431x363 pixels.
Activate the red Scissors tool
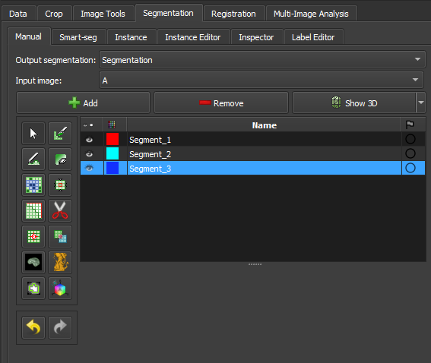[x=60, y=210]
